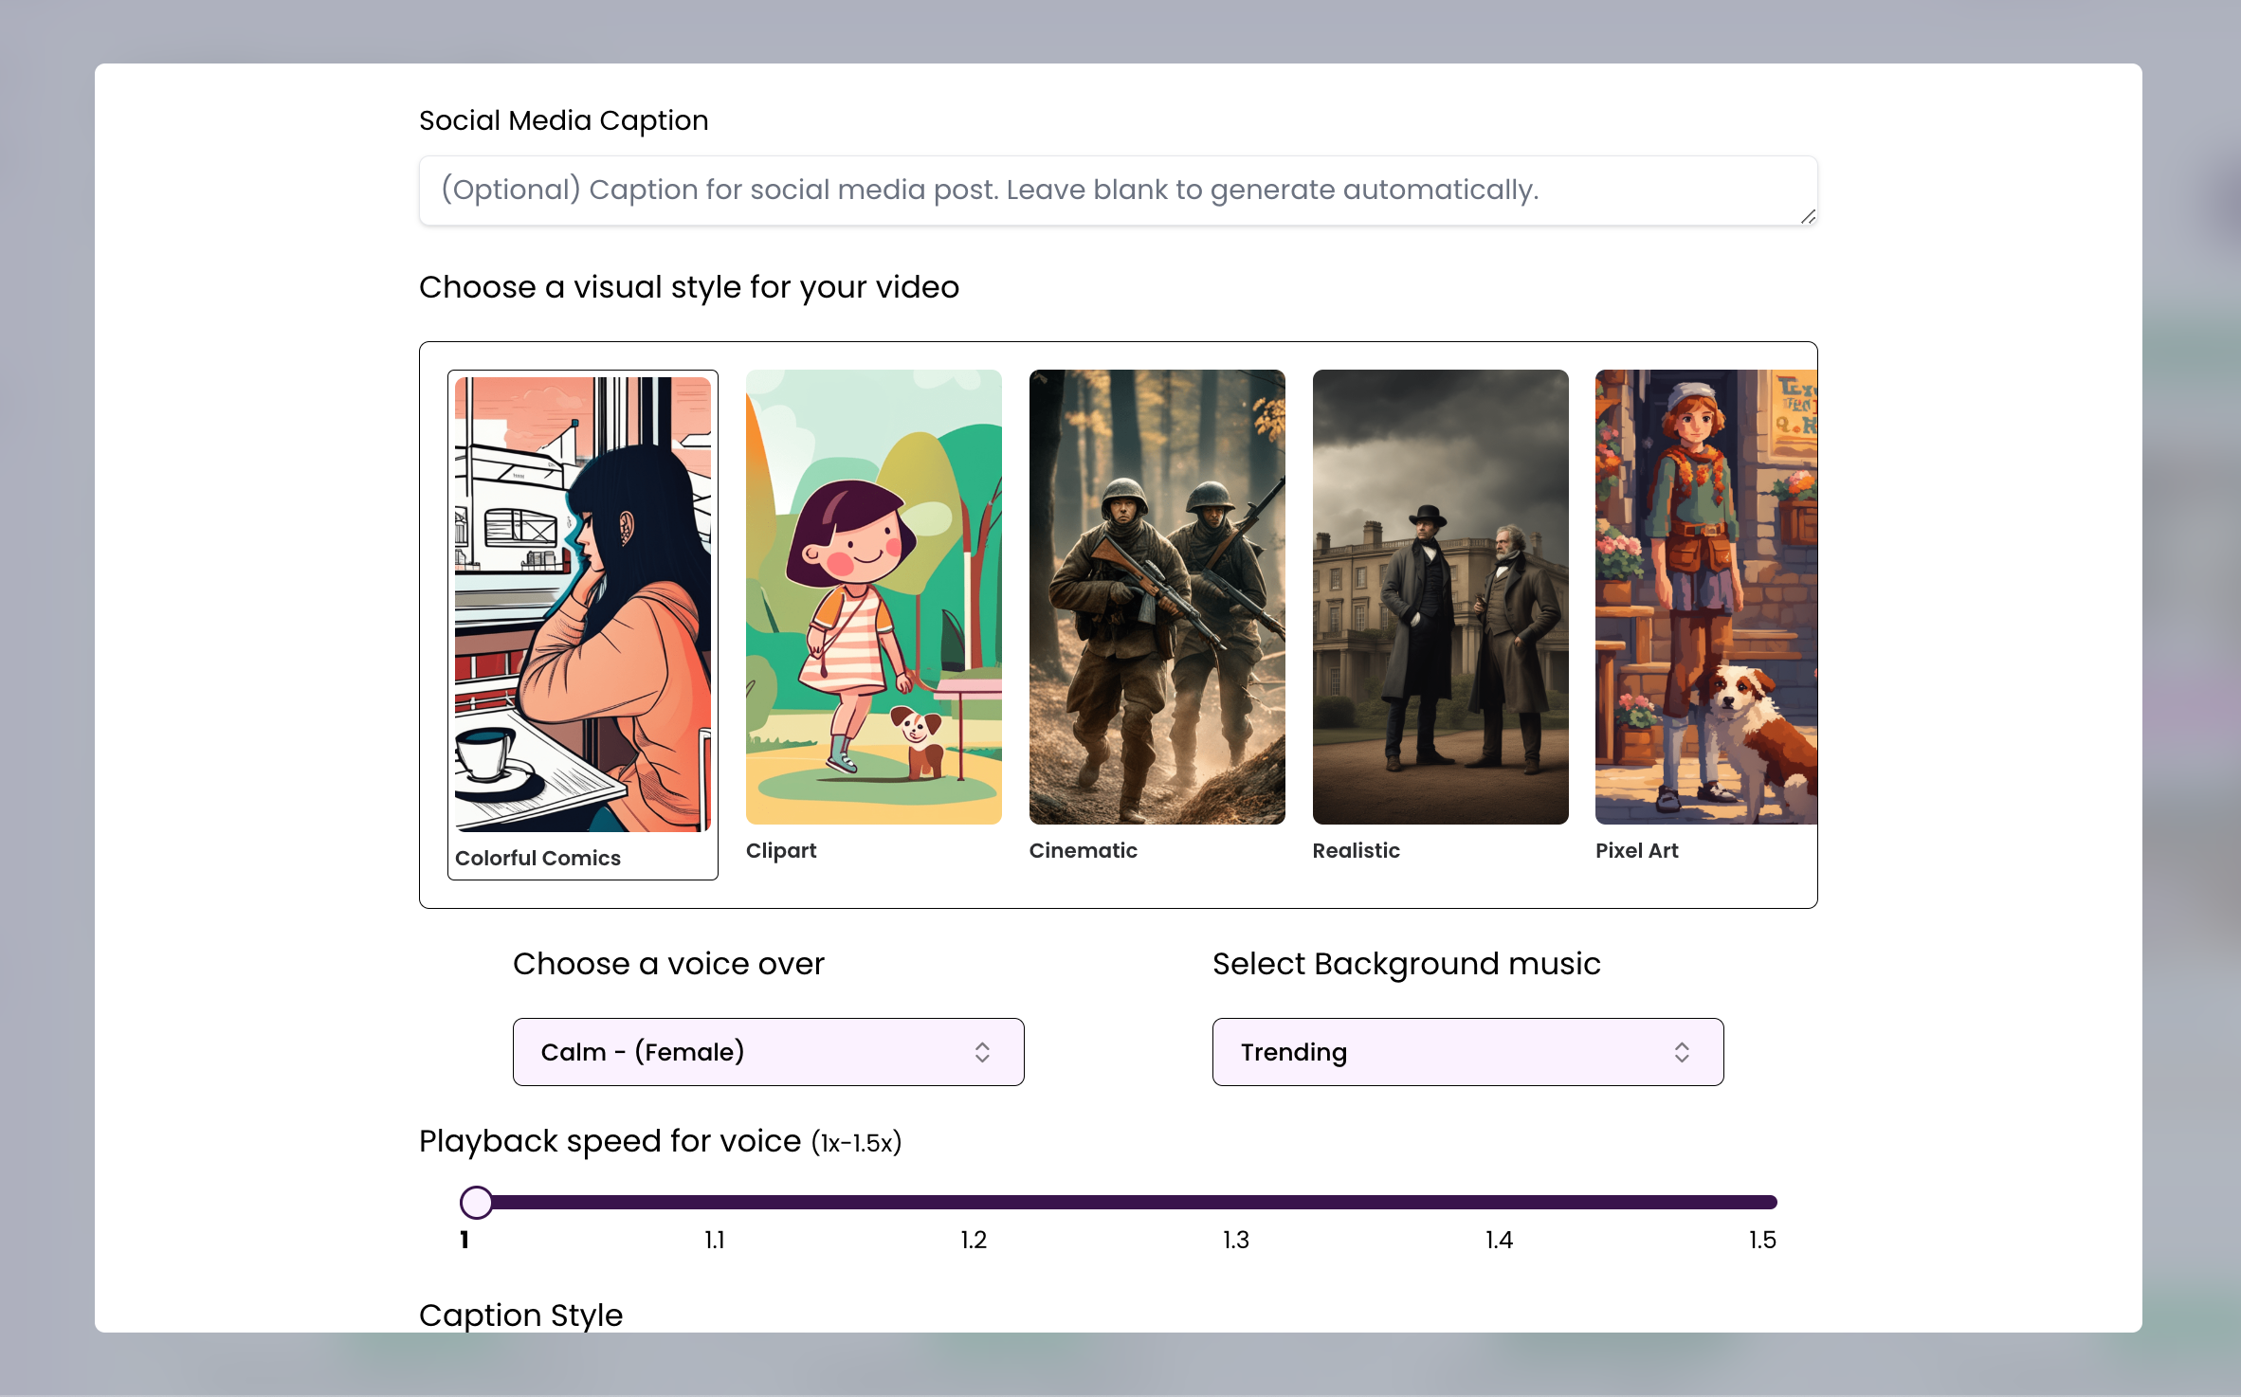Choose the Pixel Art style thumbnail
This screenshot has width=2241, height=1397.
click(1704, 596)
